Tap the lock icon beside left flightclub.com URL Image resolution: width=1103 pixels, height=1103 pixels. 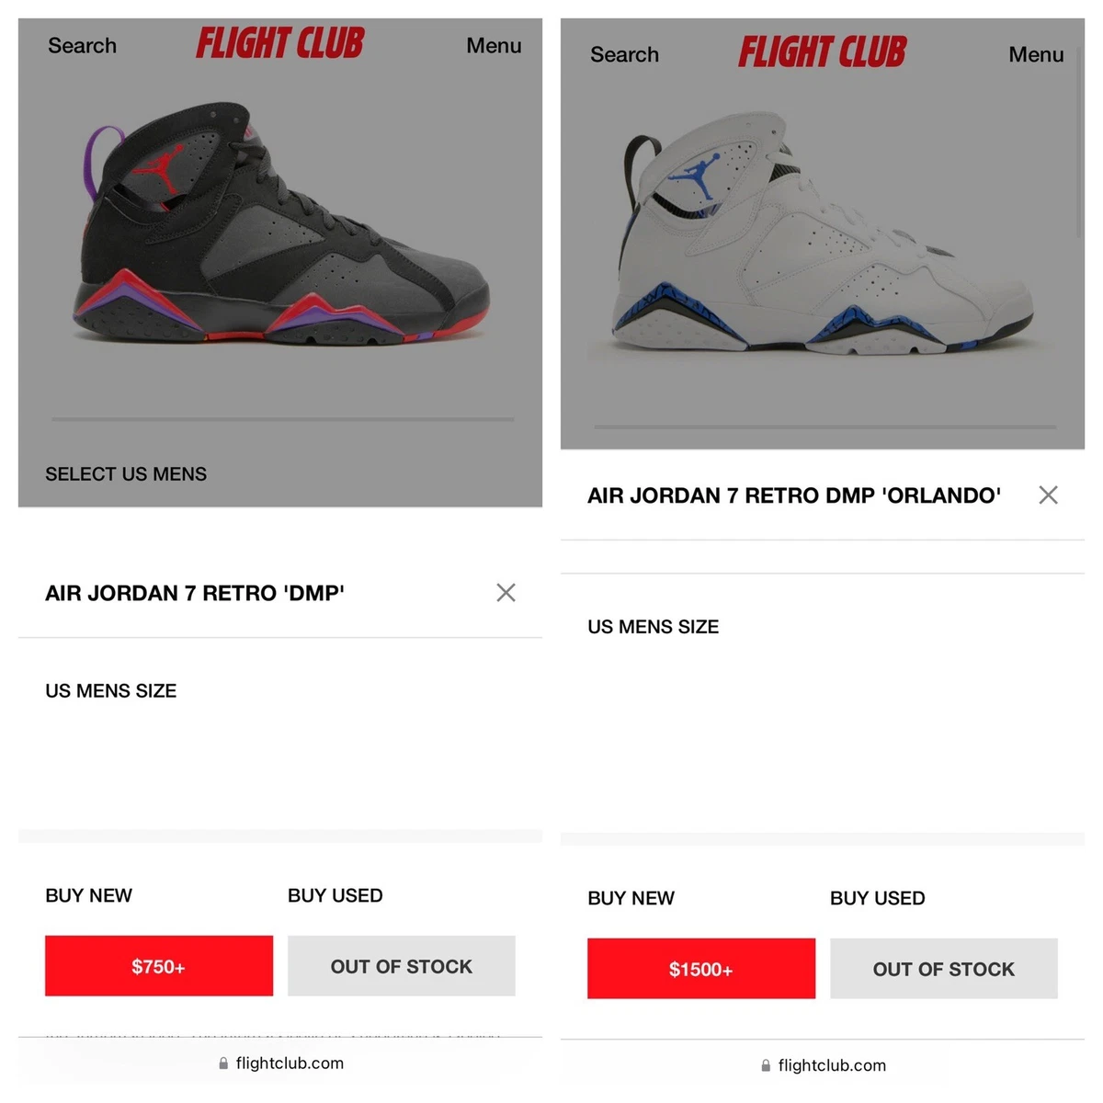click(x=223, y=1063)
